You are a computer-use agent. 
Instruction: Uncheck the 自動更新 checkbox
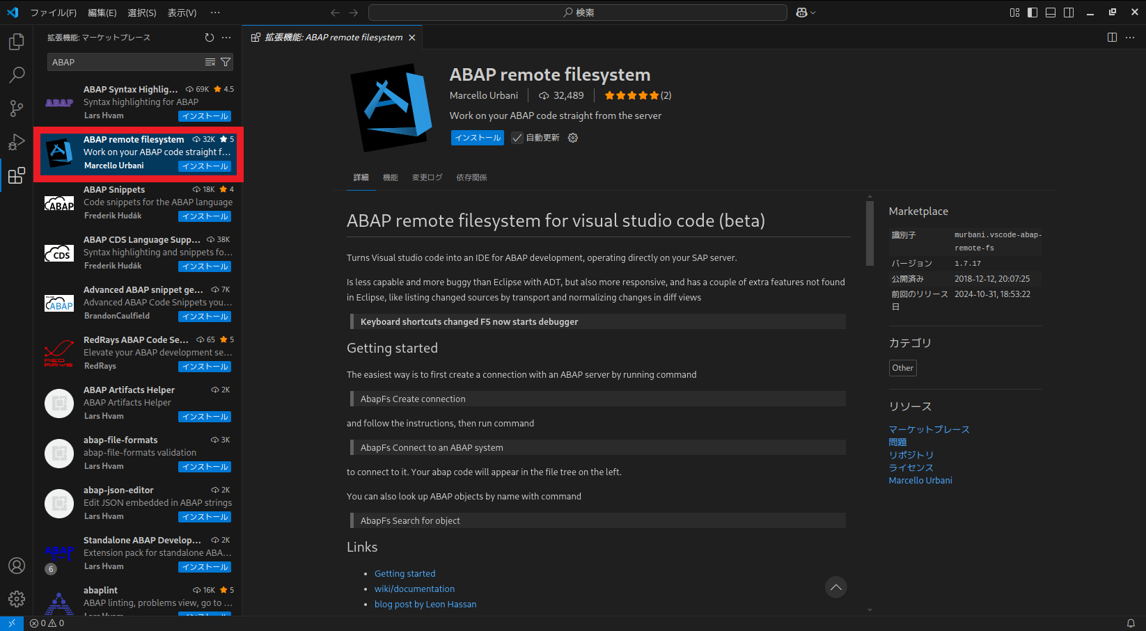[x=517, y=137]
